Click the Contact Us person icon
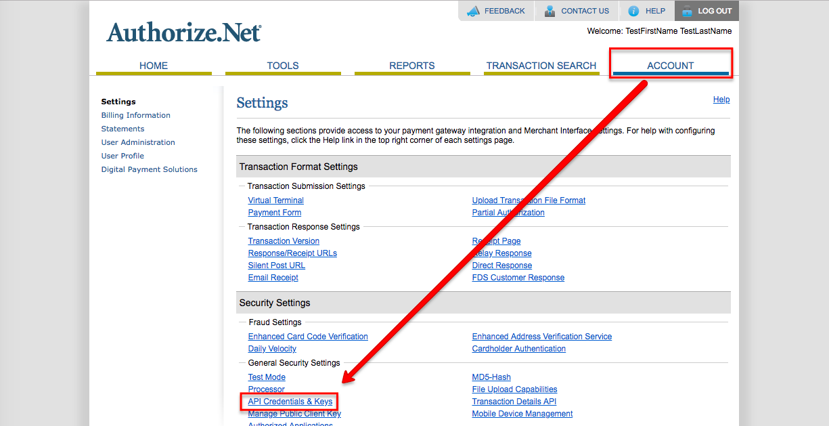 tap(550, 11)
